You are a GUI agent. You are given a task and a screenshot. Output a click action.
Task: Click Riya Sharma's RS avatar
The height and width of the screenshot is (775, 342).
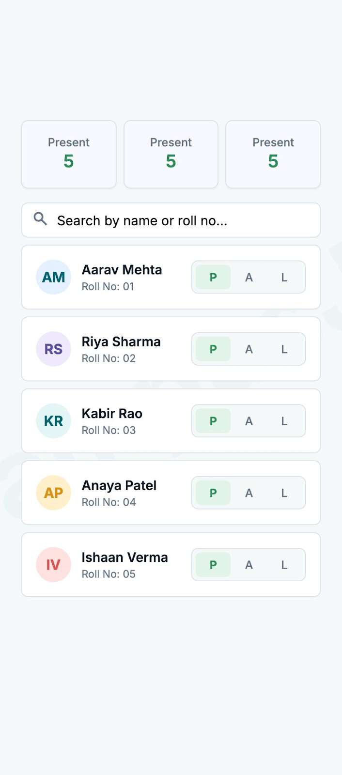click(54, 349)
